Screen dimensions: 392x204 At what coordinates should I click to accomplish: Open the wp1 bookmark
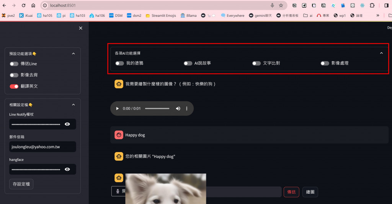[x=340, y=15]
